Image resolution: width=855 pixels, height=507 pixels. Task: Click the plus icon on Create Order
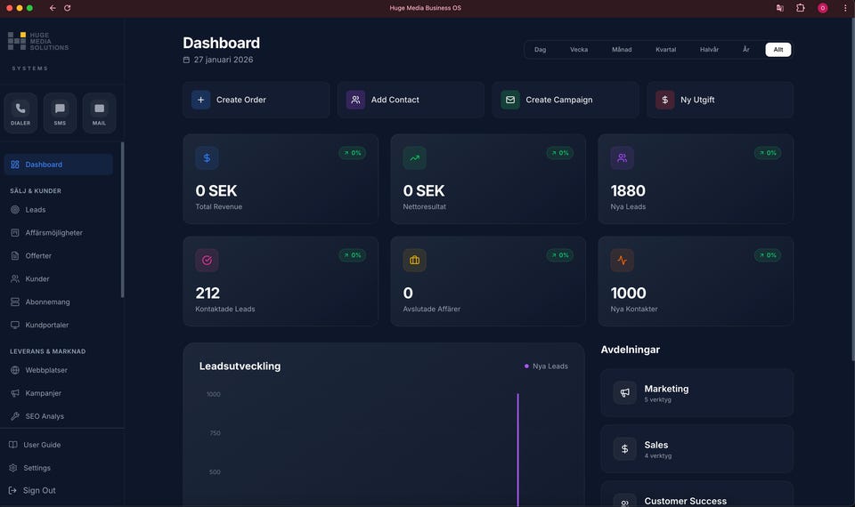click(200, 100)
